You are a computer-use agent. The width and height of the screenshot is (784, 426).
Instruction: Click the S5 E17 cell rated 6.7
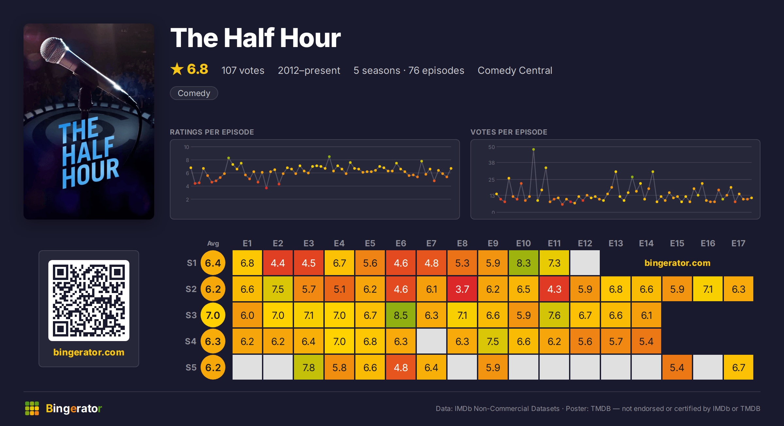pyautogui.click(x=739, y=368)
